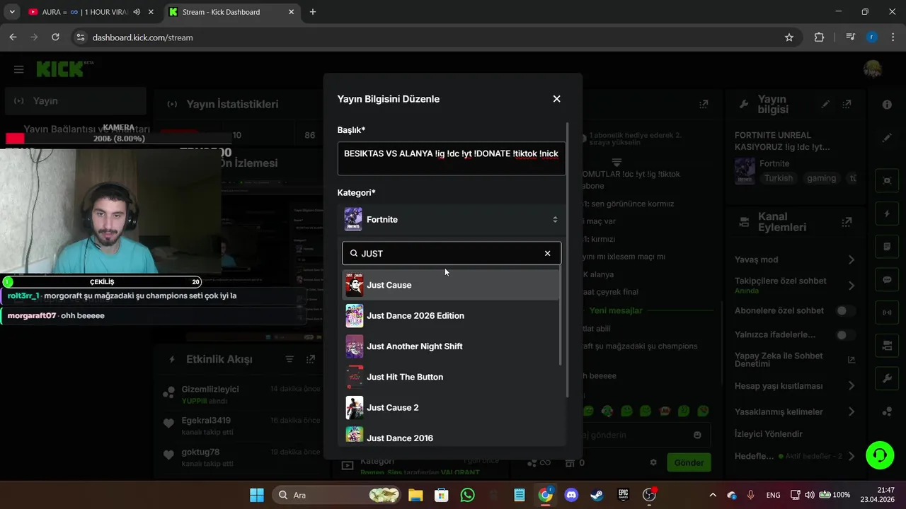
Task: Bookmark this page with star icon
Action: 789,37
